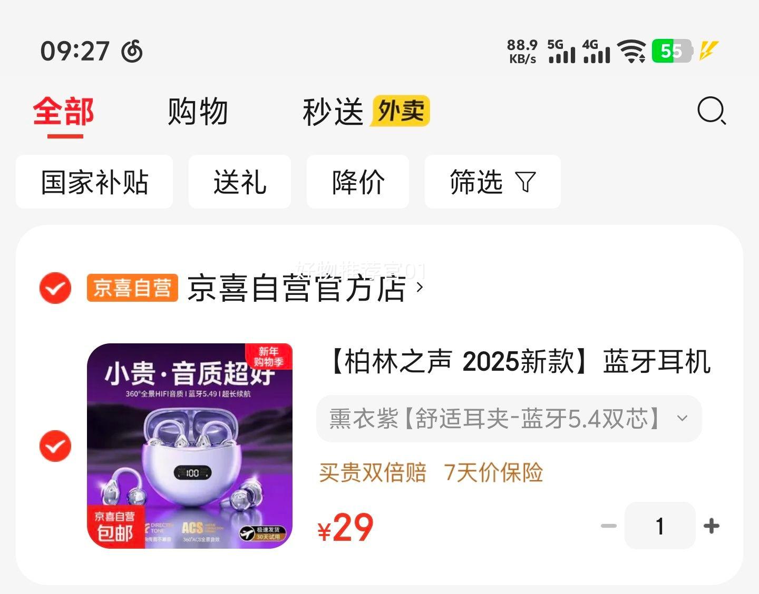Screen dimensions: 759x594
Task: Tap the battery indicator showing 55
Action: (x=672, y=51)
